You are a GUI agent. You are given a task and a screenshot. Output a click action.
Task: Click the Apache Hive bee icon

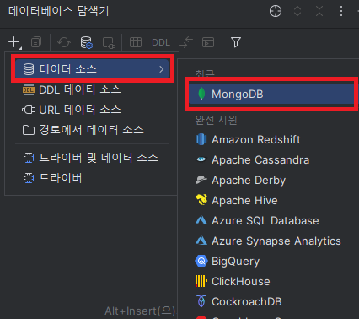201,200
